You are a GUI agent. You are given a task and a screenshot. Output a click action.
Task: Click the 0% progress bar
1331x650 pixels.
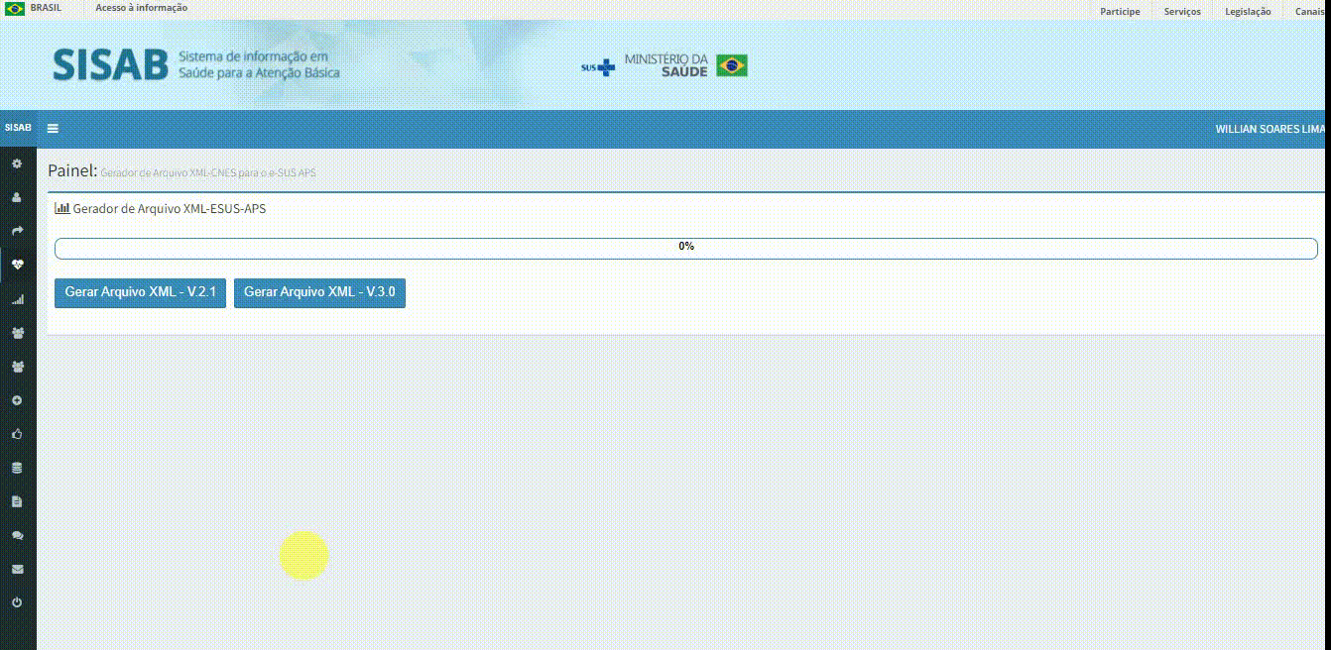686,248
